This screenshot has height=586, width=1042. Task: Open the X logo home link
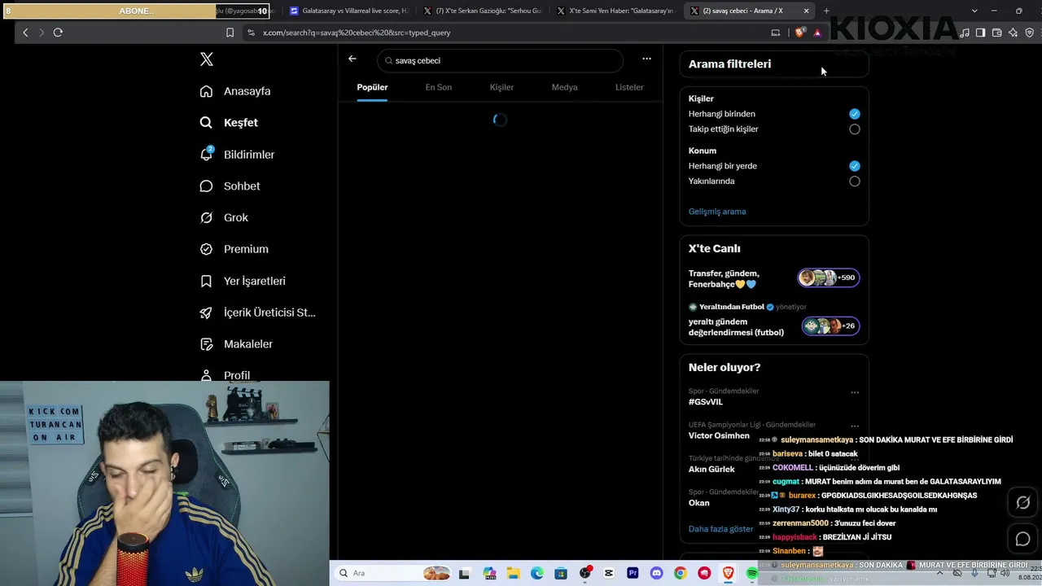(207, 59)
